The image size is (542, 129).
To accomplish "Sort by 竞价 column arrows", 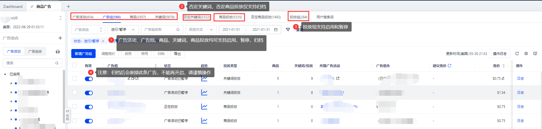I will coord(504,66).
